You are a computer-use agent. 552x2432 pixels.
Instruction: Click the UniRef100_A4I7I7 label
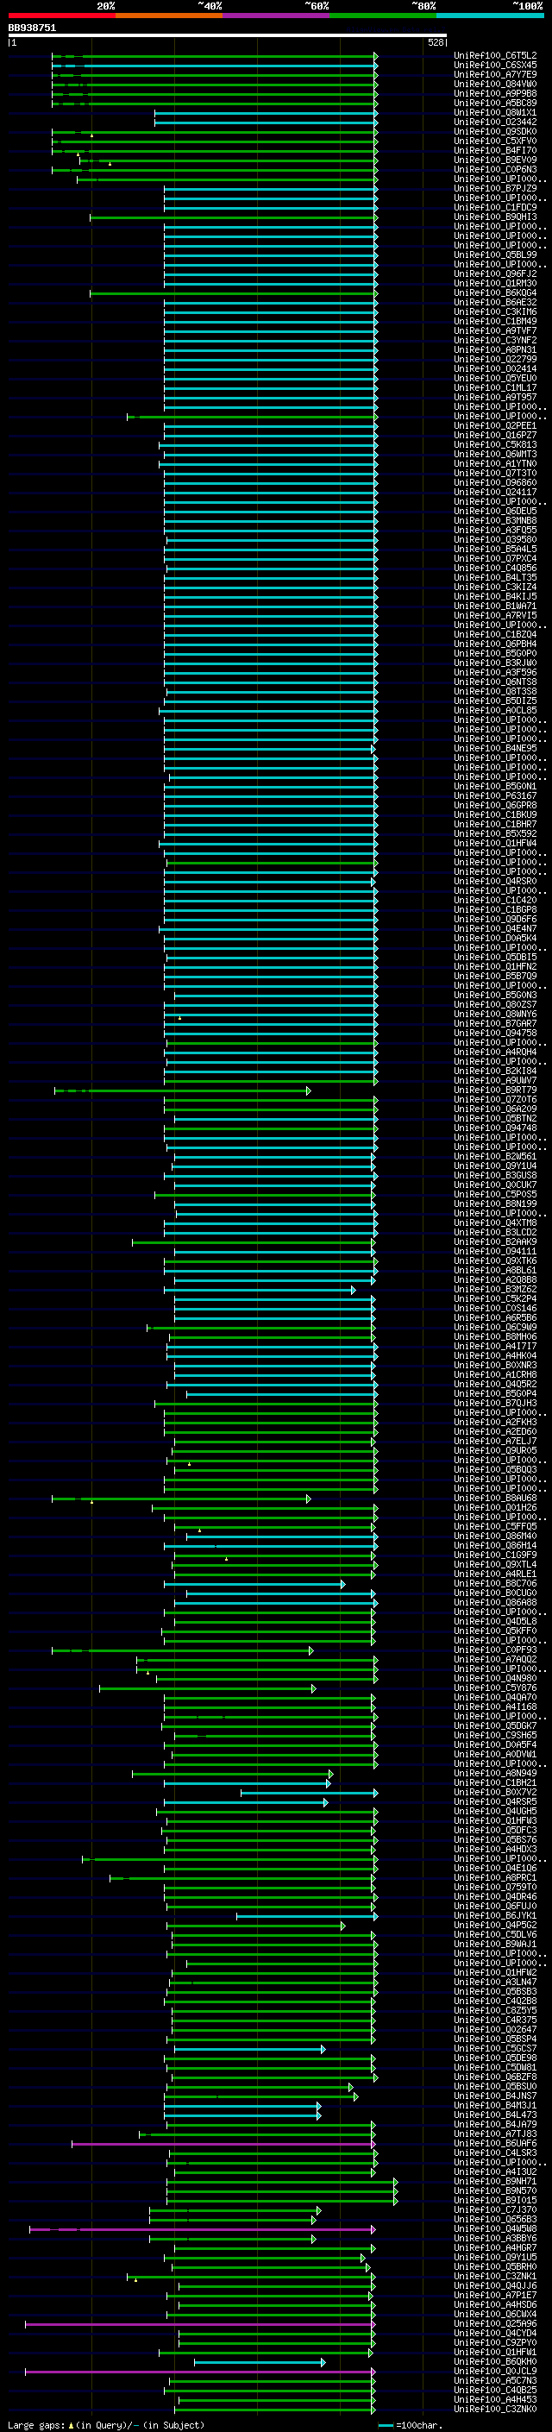point(495,1347)
